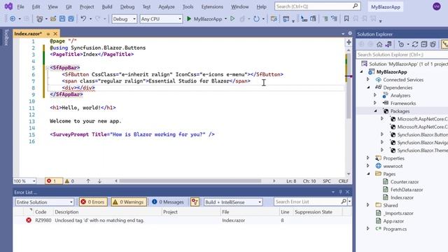
Task: Click the Collapse All icon in Solution Explorer
Action: tap(424, 44)
